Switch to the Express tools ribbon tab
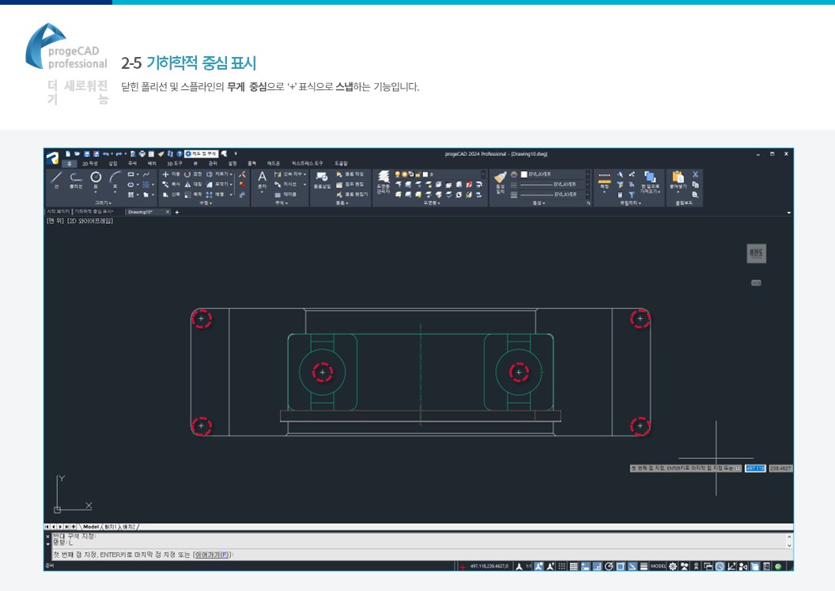The width and height of the screenshot is (835, 591). click(x=308, y=164)
